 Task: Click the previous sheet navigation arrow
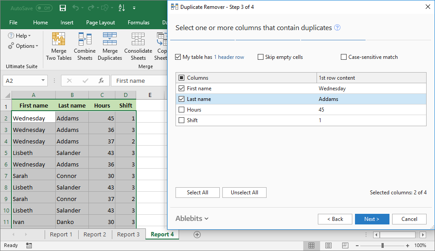[x=13, y=235]
